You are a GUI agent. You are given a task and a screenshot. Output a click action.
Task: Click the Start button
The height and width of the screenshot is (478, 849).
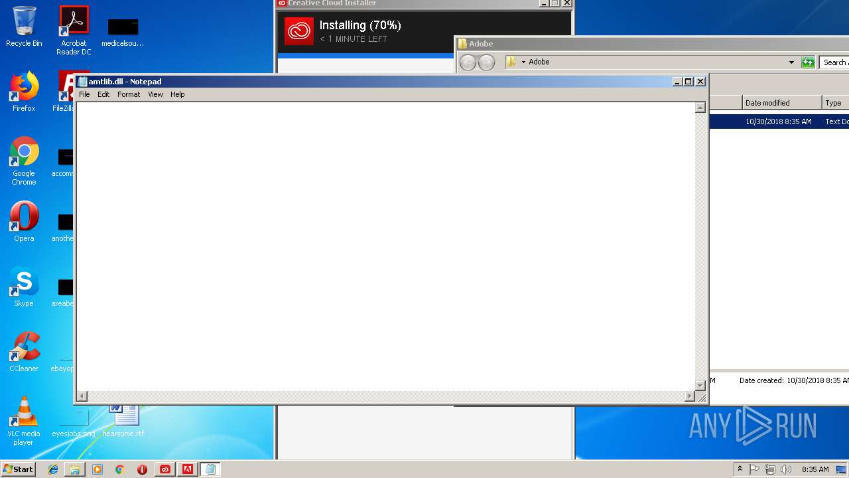(x=18, y=469)
